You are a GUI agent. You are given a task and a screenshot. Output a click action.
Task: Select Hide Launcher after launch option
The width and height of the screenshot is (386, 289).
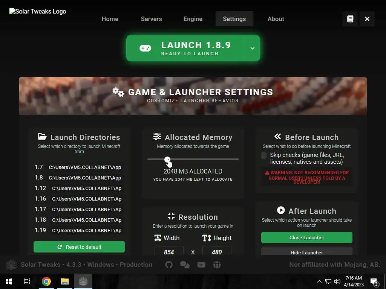point(307,252)
